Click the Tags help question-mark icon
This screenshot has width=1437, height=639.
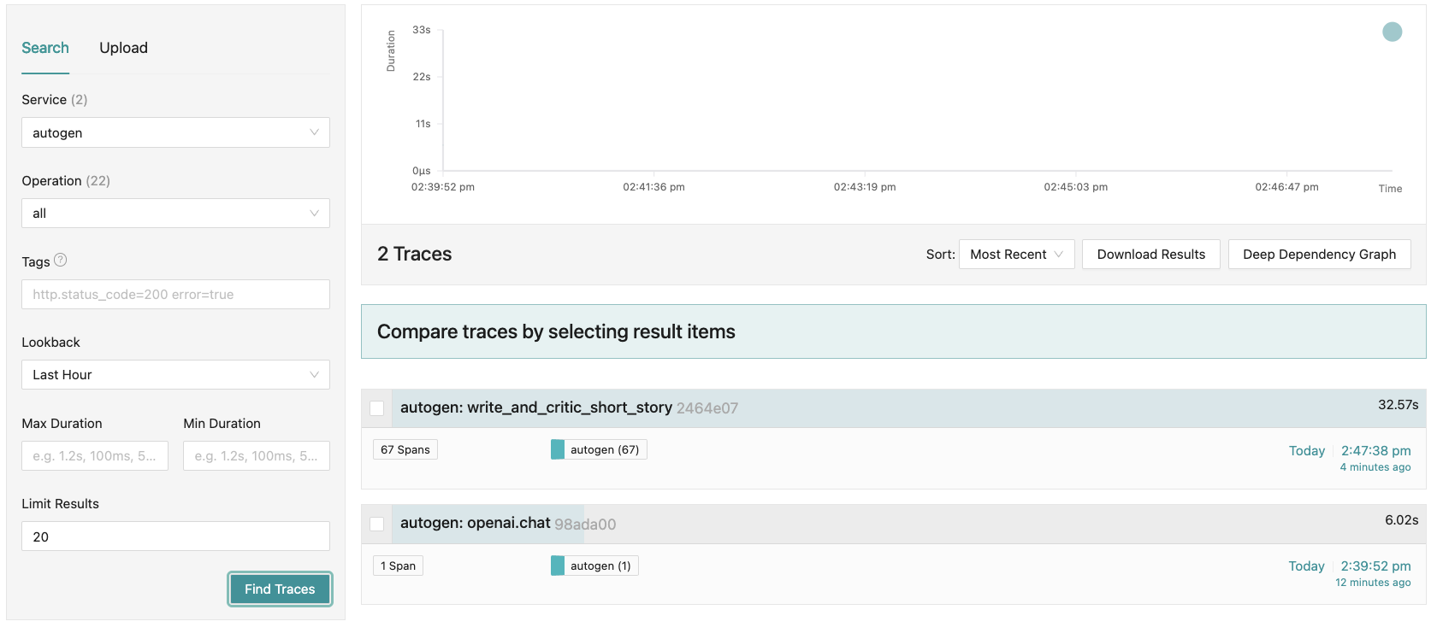tap(61, 261)
